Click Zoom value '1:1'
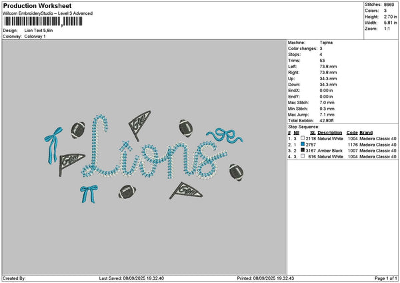The width and height of the screenshot is (400, 283). (x=387, y=29)
